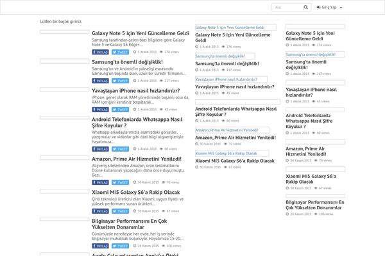
Task: Open right column Yavaşlayan iPhone headline
Action: (311, 92)
